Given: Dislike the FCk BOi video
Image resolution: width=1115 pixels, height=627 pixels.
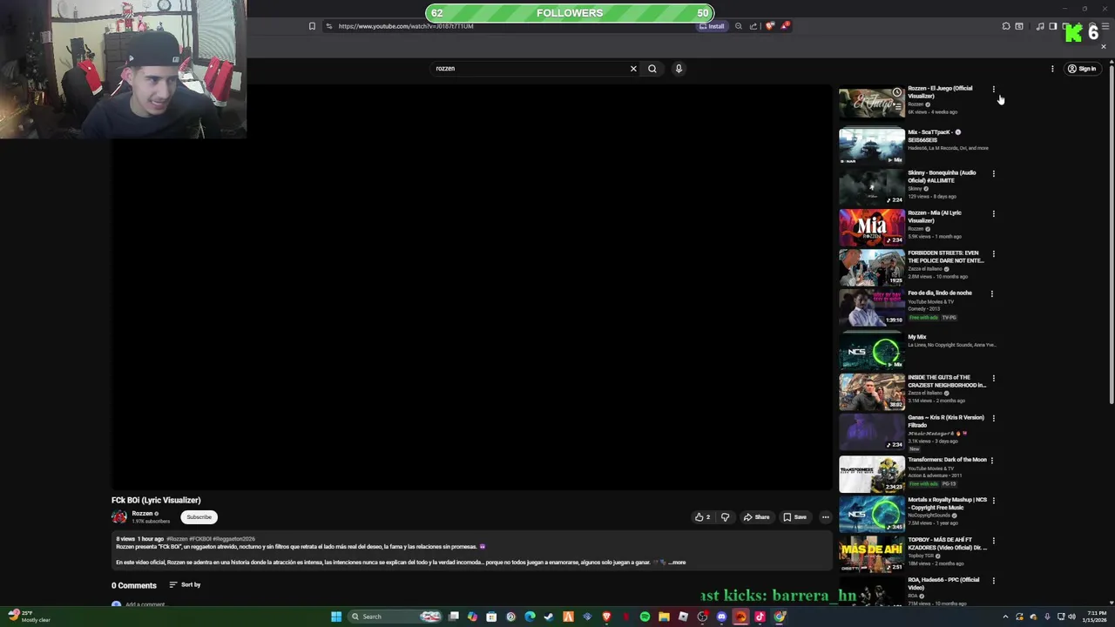Looking at the screenshot, I should [x=725, y=517].
